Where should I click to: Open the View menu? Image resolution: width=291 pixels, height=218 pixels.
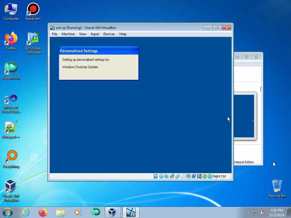[83, 34]
